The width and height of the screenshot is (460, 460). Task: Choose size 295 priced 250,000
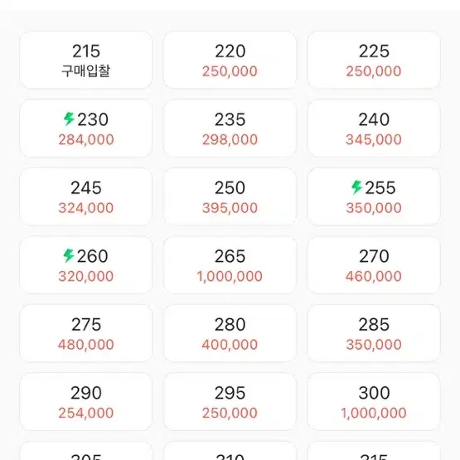click(230, 402)
